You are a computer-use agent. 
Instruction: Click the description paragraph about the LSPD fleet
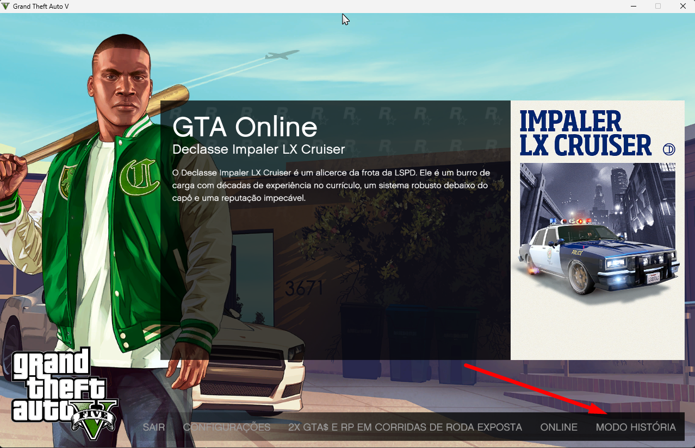tap(331, 185)
